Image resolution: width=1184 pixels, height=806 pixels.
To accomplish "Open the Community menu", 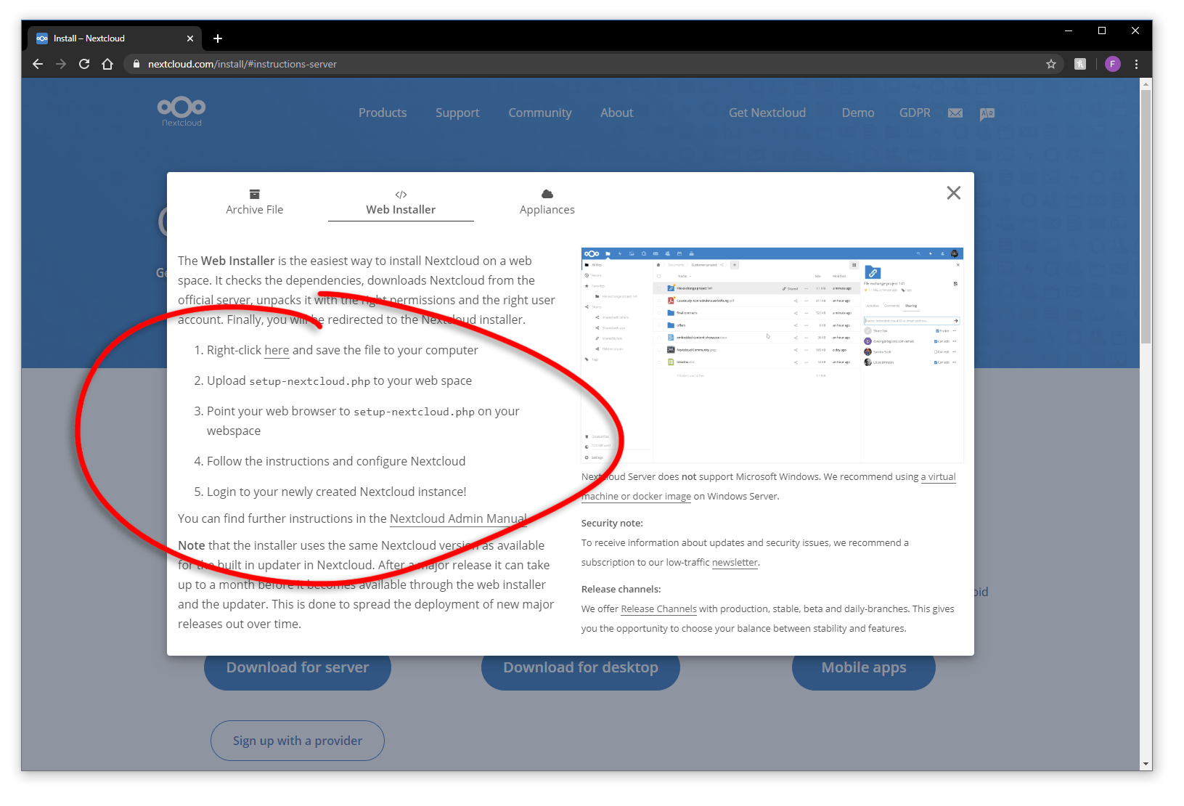I will coord(540,113).
